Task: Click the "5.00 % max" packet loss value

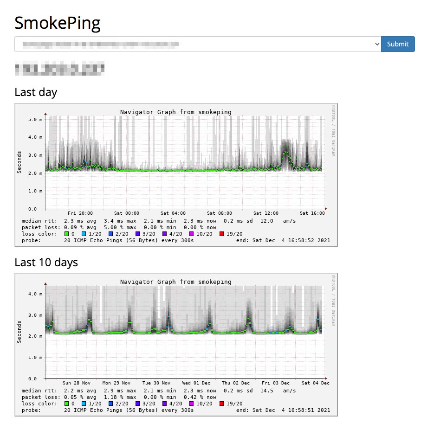Action: (120, 227)
